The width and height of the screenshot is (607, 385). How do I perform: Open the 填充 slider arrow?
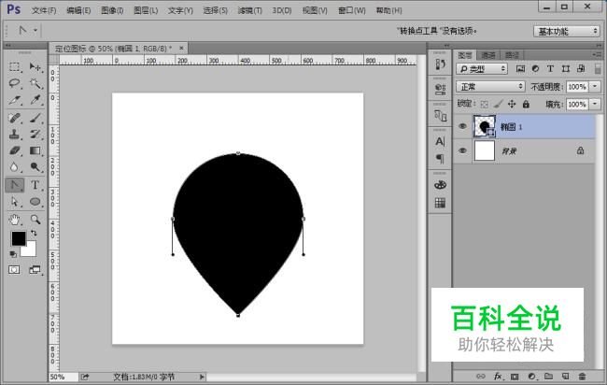tap(596, 104)
